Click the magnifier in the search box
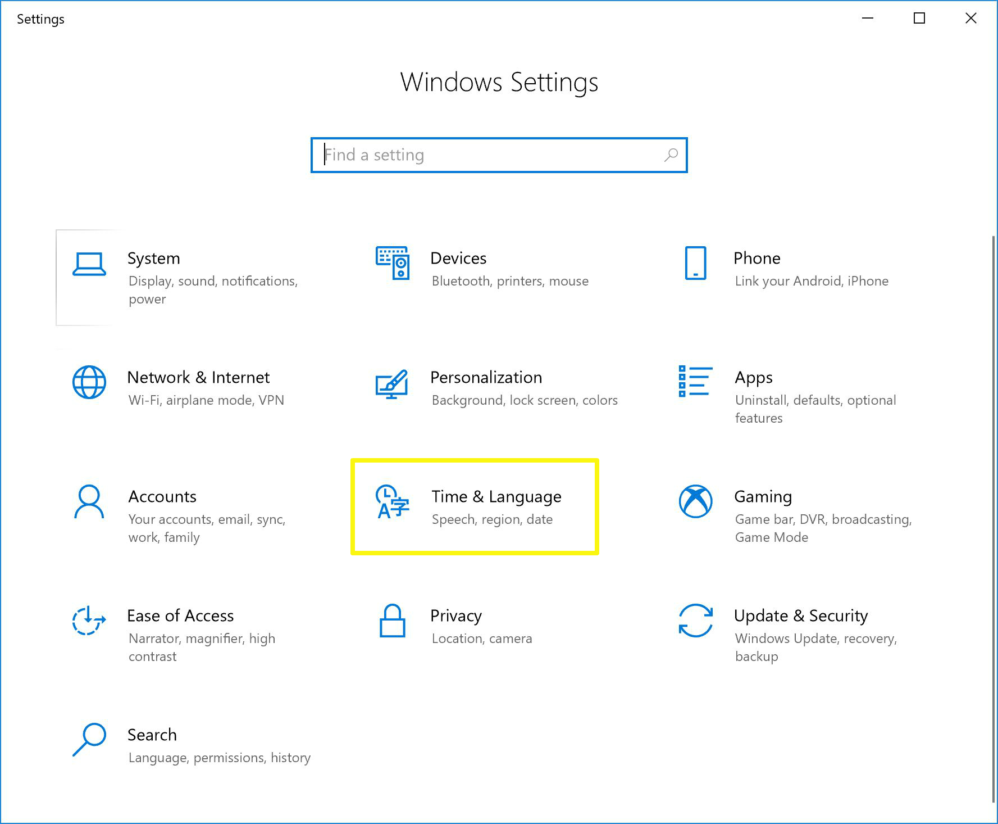 [671, 155]
